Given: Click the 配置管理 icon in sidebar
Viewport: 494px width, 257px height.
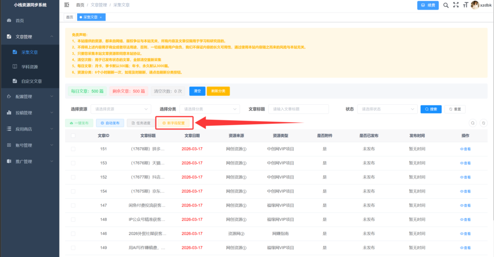Looking at the screenshot, I should pyautogui.click(x=9, y=96).
